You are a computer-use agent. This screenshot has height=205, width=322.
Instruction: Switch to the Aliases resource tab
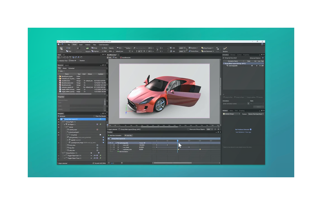[64, 68]
